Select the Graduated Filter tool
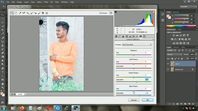 click(x=43, y=13)
